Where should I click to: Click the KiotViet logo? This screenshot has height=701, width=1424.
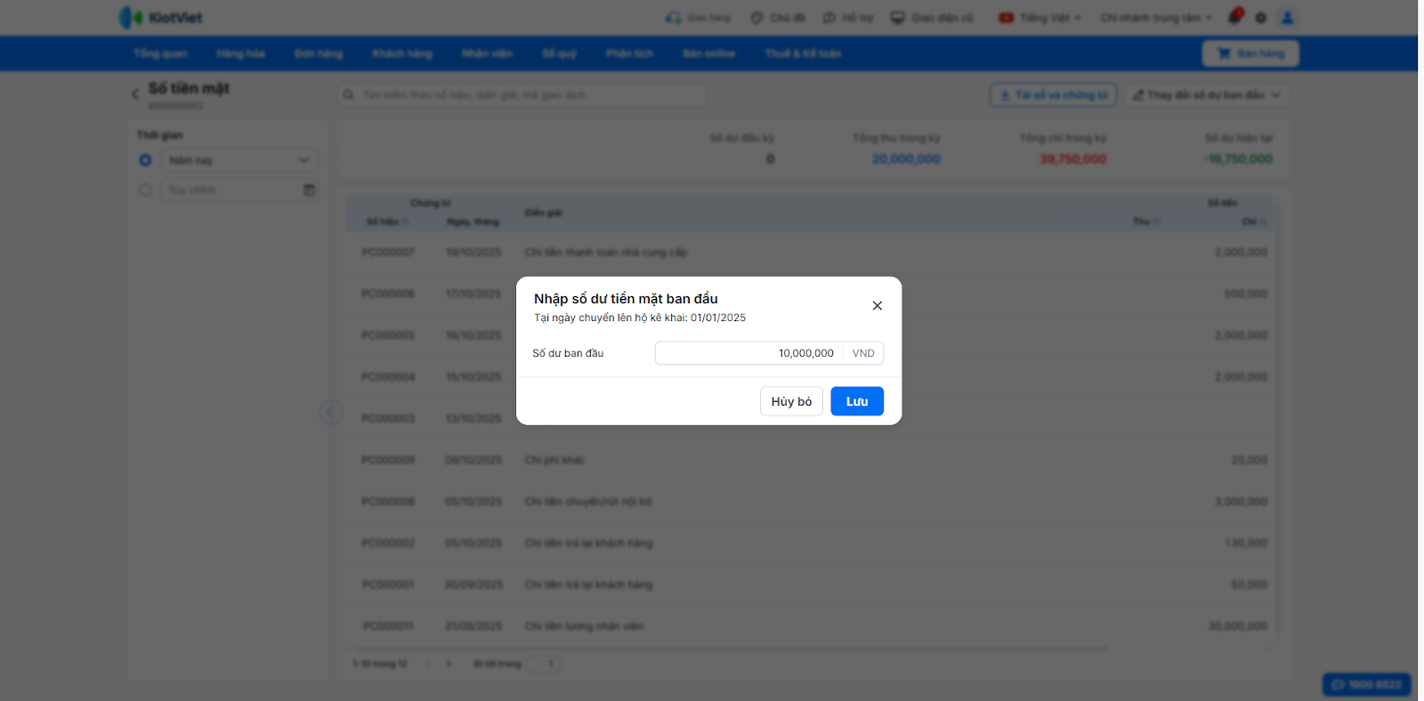161,18
